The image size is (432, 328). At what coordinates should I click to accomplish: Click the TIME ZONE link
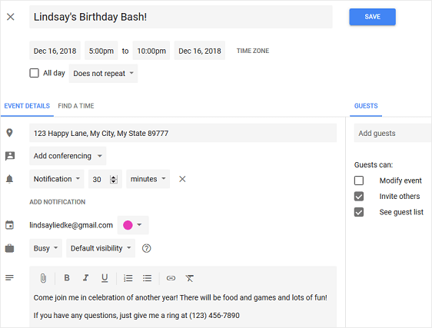point(253,51)
